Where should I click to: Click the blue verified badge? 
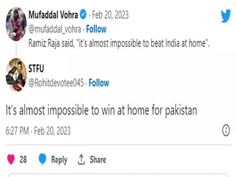tap(83, 15)
